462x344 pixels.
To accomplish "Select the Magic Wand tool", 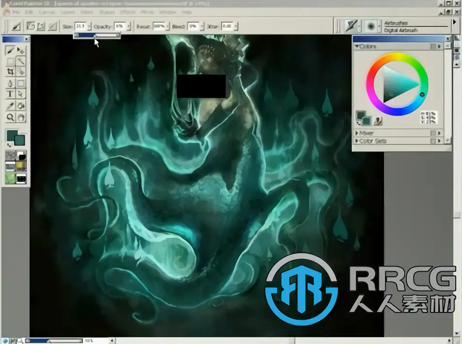I will pyautogui.click(x=21, y=62).
